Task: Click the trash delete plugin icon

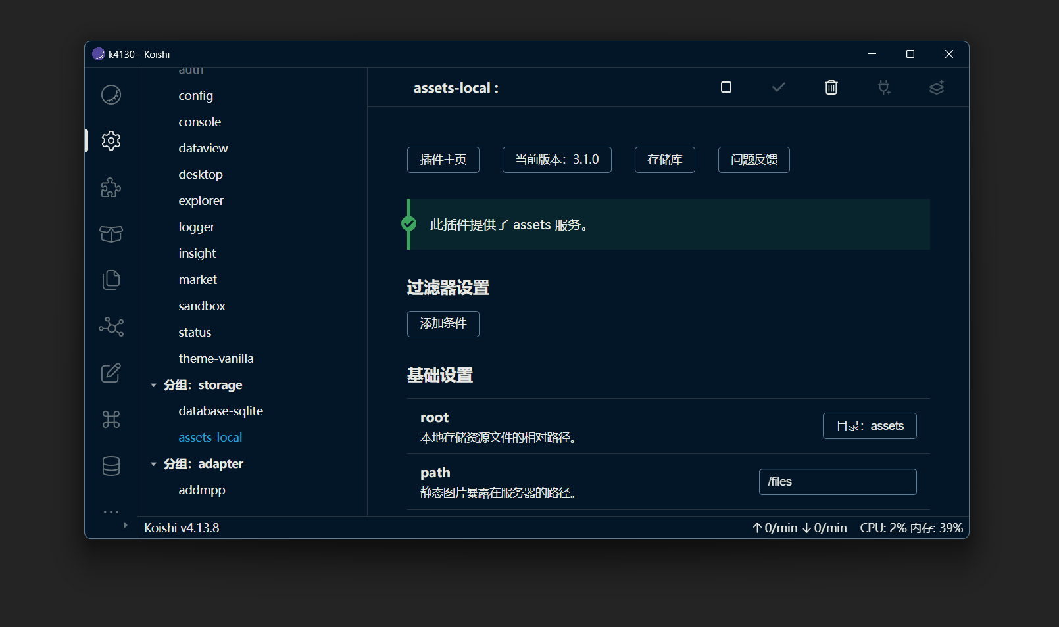Action: coord(831,87)
